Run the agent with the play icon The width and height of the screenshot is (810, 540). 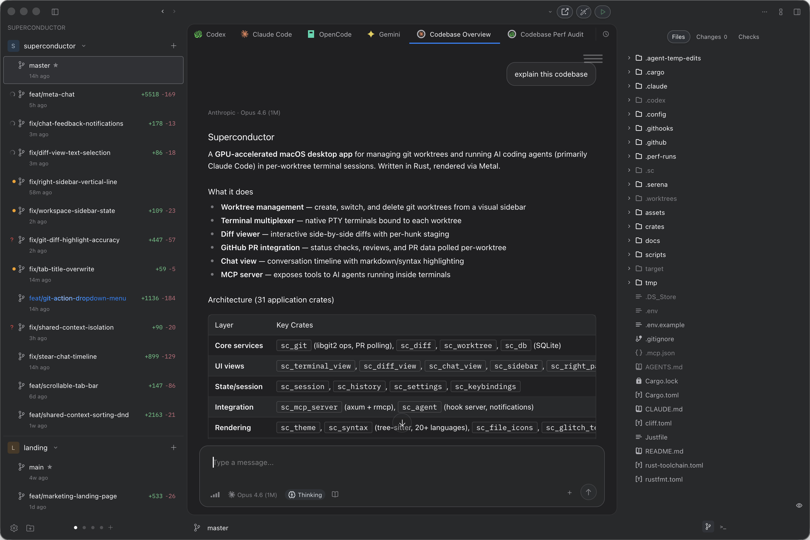[x=602, y=12]
